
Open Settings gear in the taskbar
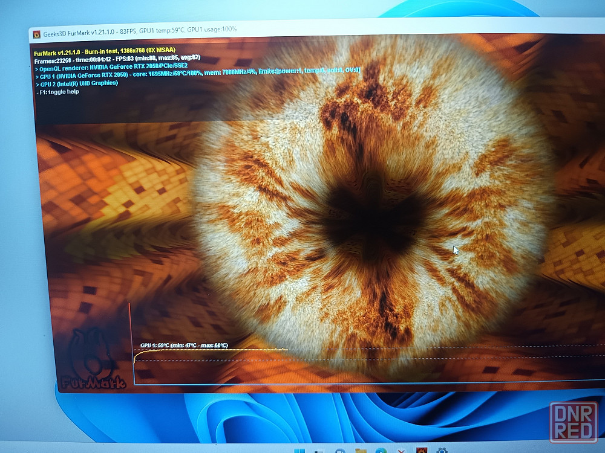[442, 451]
